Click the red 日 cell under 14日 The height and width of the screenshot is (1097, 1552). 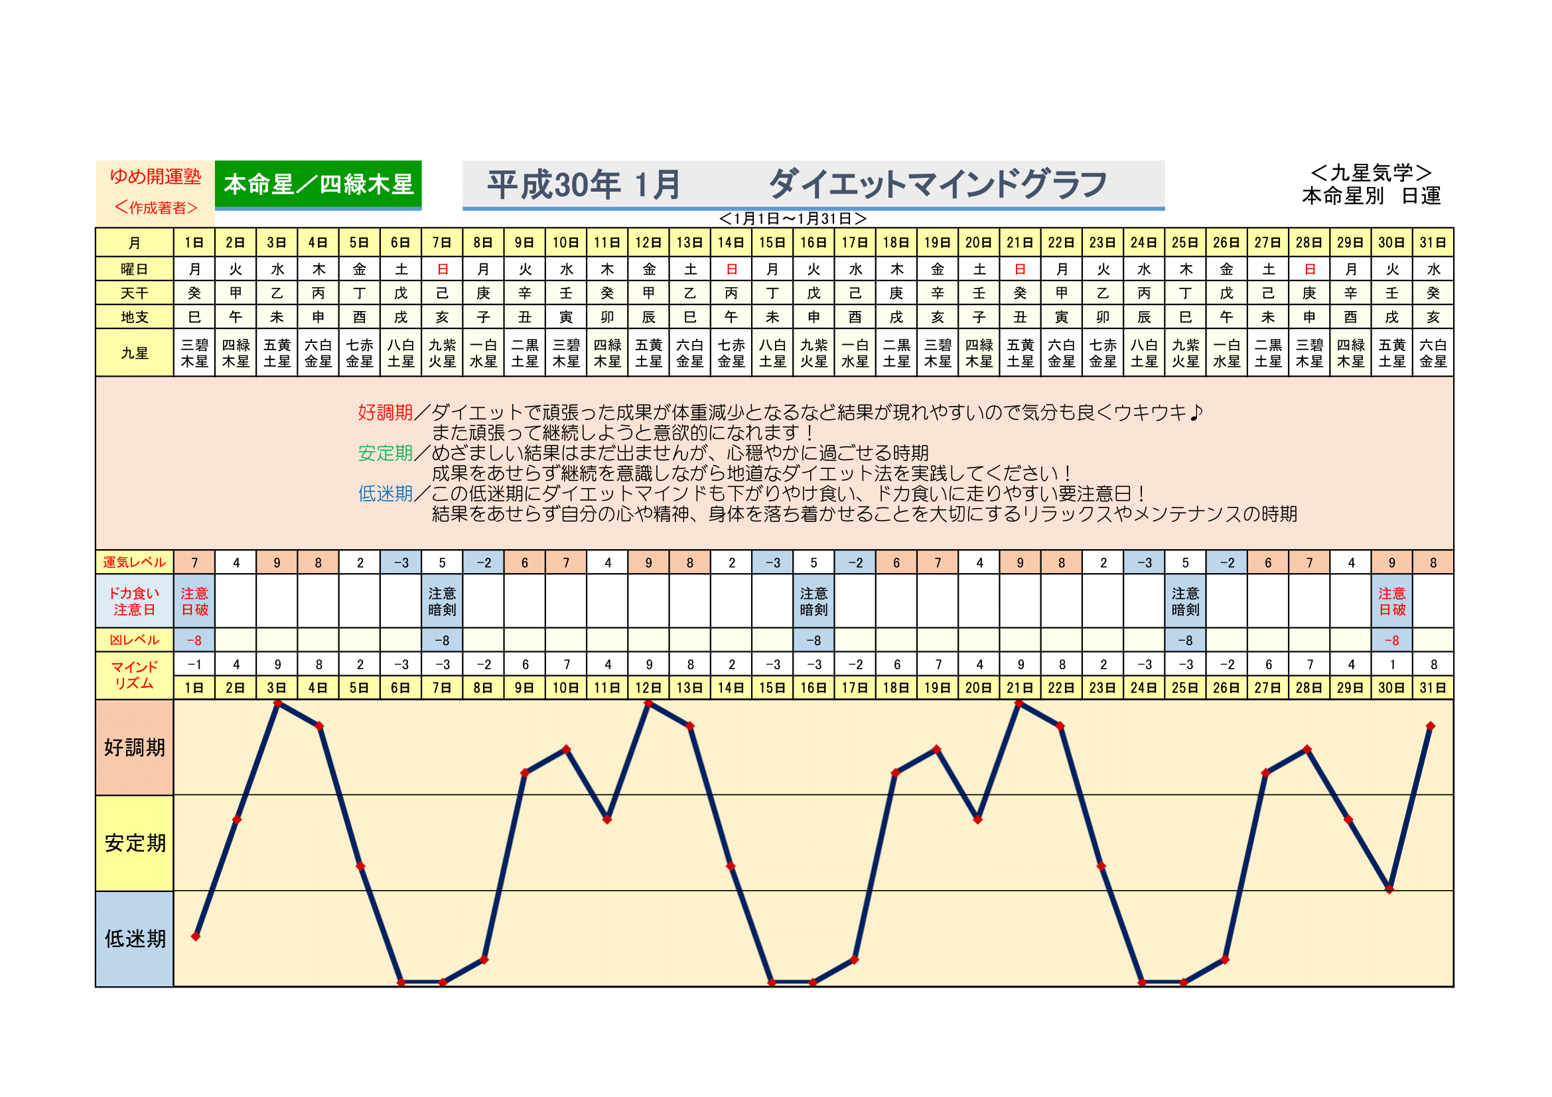click(x=731, y=269)
